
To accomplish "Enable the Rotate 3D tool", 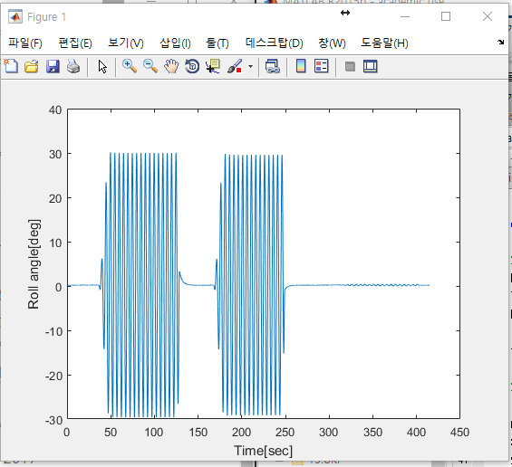I will click(x=192, y=66).
